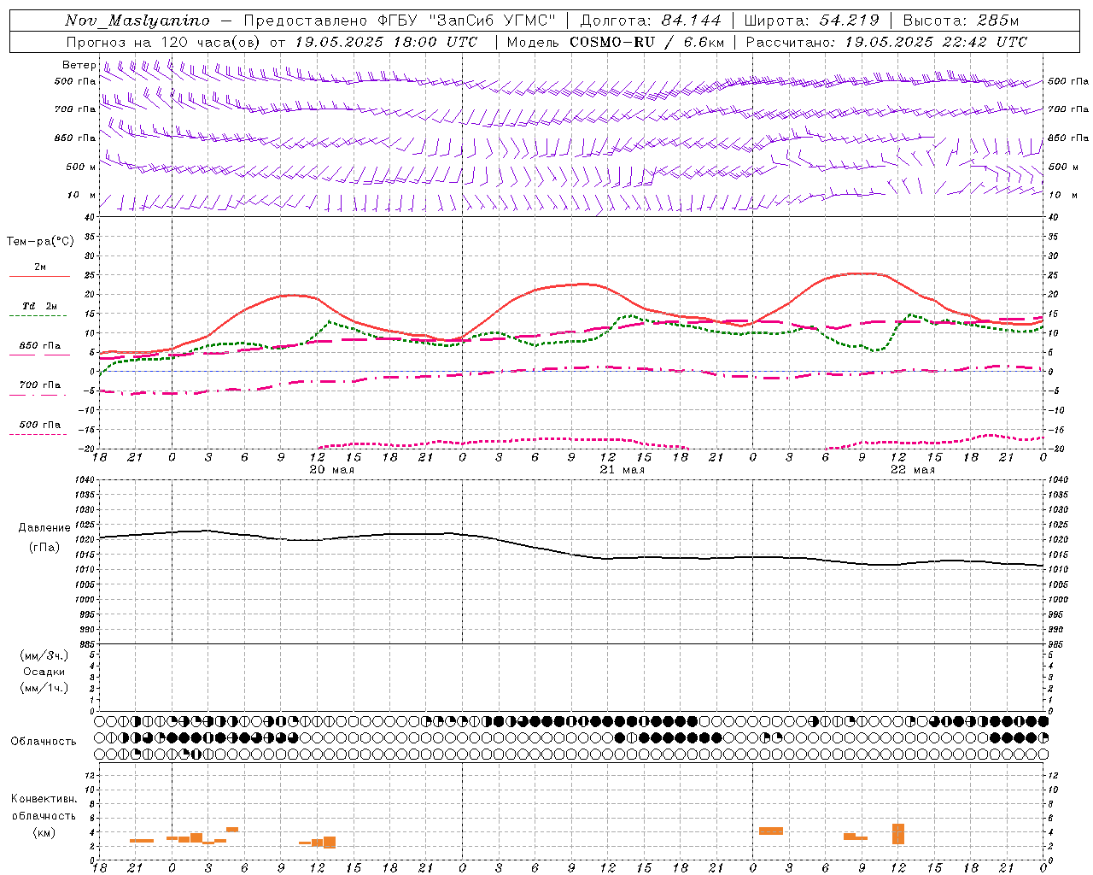Click the dashed swatch under 850 гПа temperature legend
Image resolution: width=1093 pixels, height=875 pixels.
[x=39, y=355]
